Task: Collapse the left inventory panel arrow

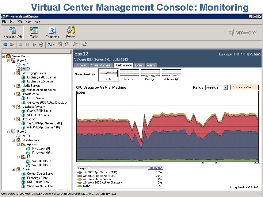Action: (70, 51)
